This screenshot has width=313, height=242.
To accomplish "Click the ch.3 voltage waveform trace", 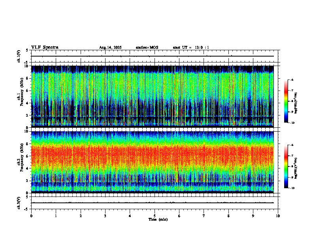I will pos(152,203).
